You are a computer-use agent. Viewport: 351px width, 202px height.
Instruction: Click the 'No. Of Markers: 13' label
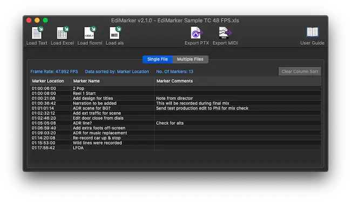[x=174, y=71]
